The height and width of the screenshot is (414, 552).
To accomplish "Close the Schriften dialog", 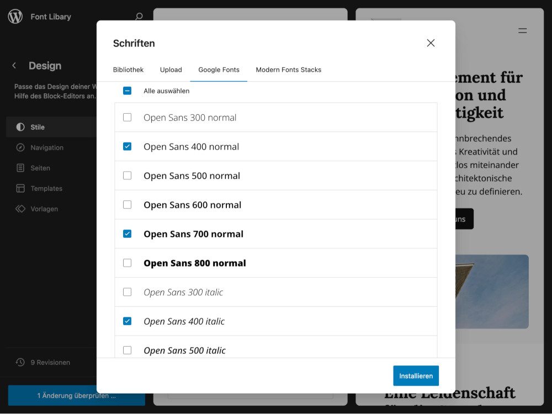I will coord(431,43).
